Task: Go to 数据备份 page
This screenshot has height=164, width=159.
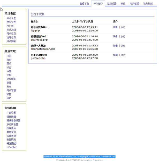Action: (11, 132)
